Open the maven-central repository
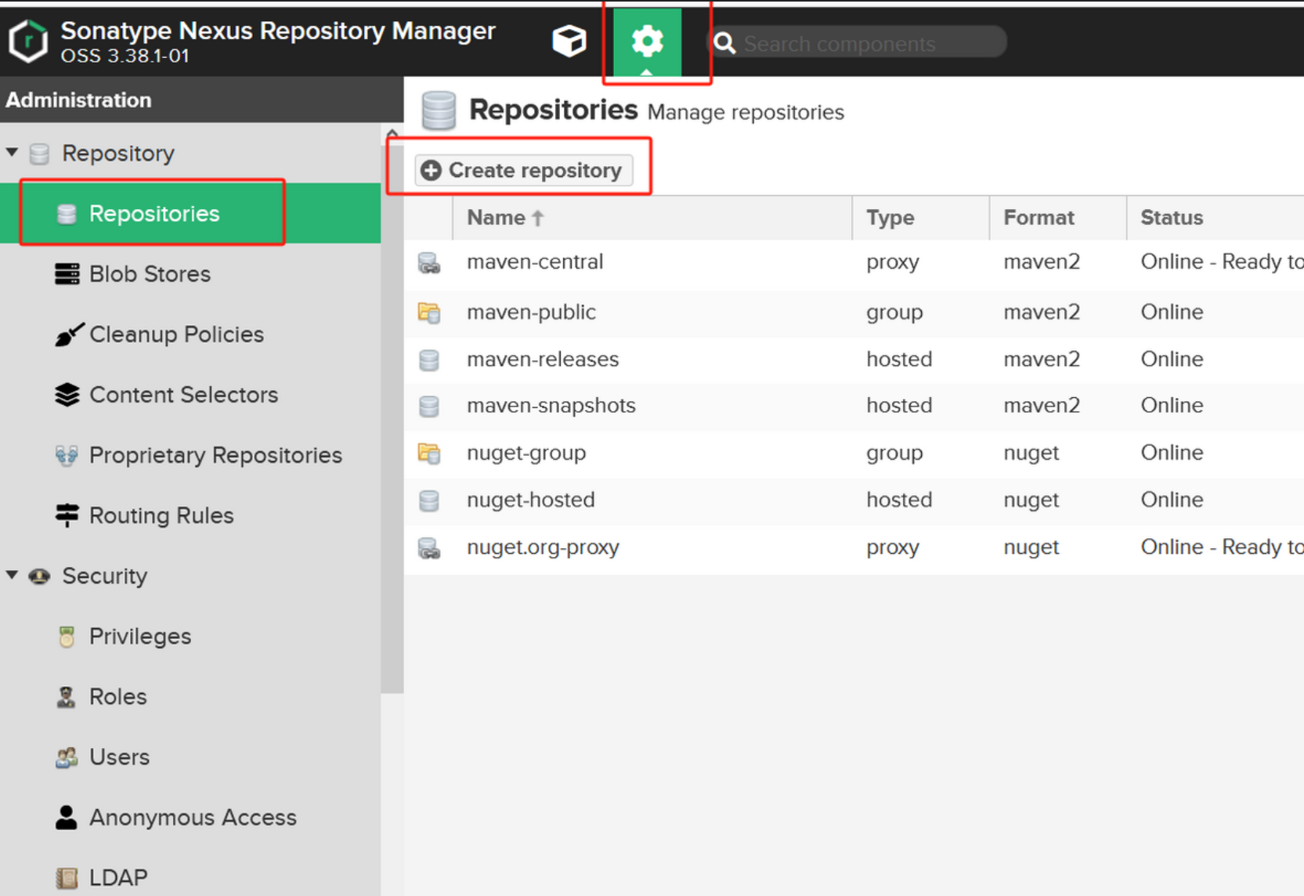The height and width of the screenshot is (896, 1304). [535, 262]
